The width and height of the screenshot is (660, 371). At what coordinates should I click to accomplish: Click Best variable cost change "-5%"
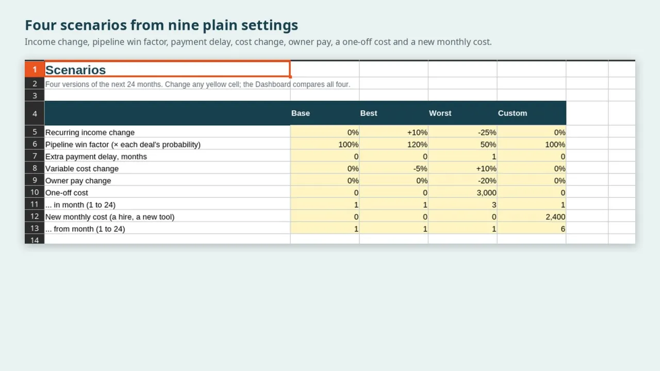(394, 168)
